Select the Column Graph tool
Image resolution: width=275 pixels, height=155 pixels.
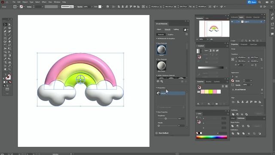point(9,62)
